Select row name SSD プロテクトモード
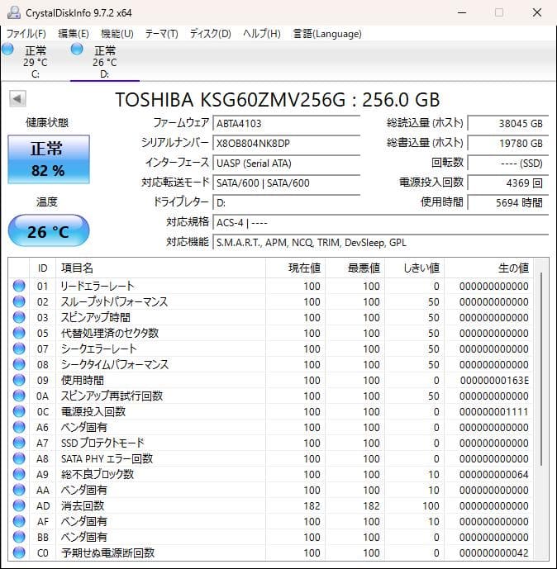 coord(102,443)
